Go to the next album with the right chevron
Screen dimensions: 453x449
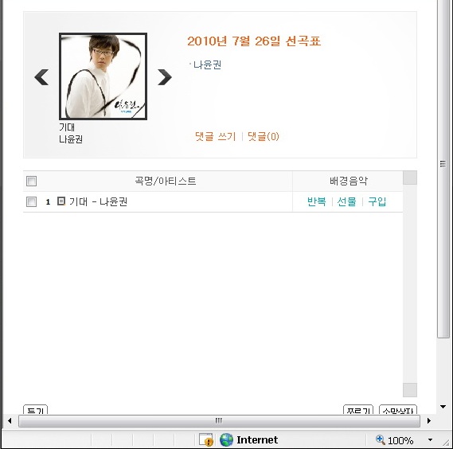point(165,77)
